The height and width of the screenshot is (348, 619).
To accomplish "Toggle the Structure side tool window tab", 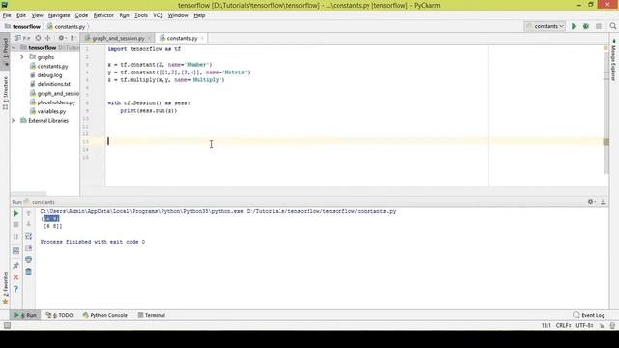I will 5,93.
